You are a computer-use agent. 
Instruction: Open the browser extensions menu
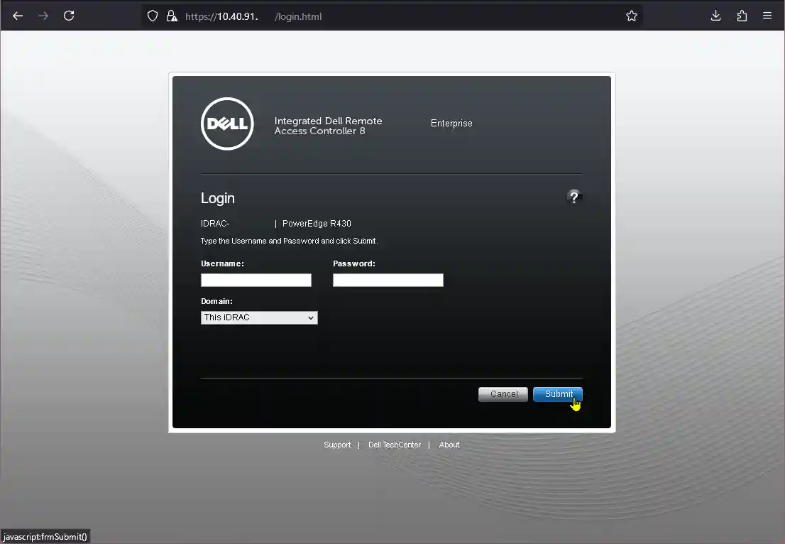pyautogui.click(x=742, y=16)
